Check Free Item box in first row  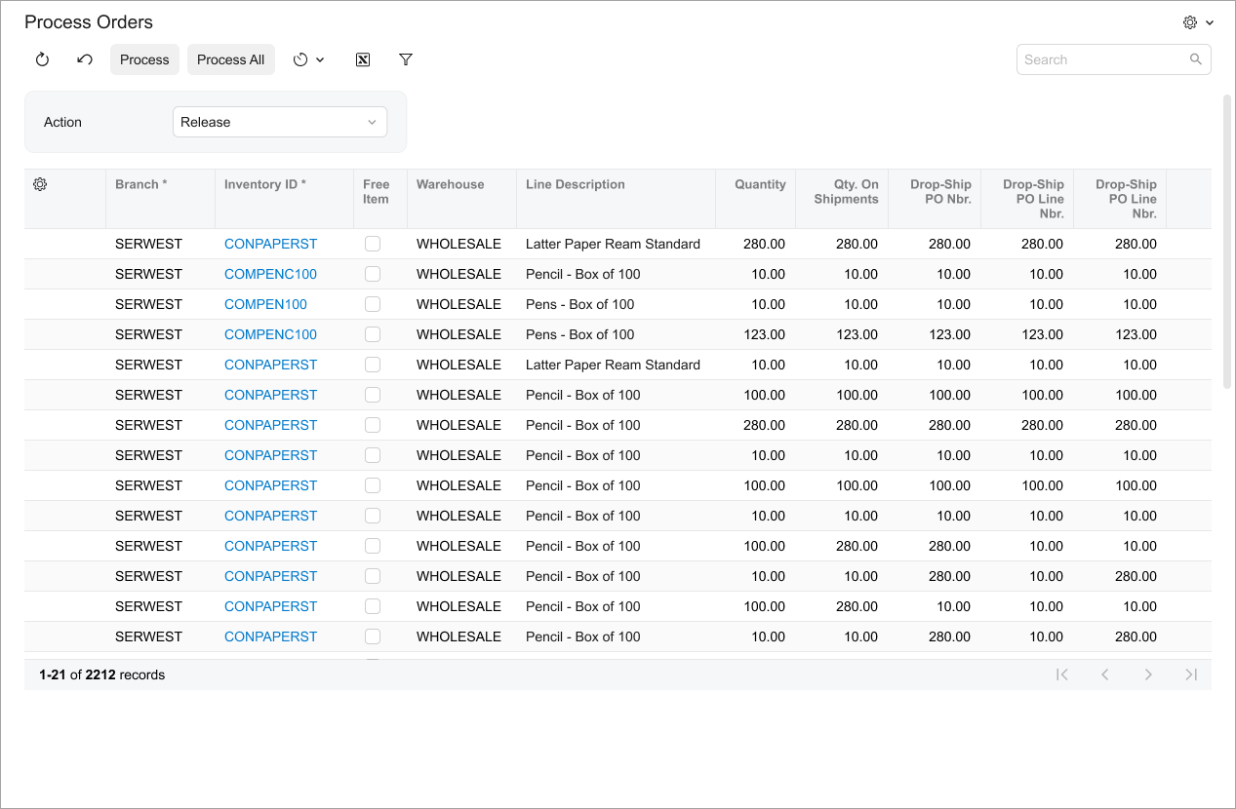point(373,244)
